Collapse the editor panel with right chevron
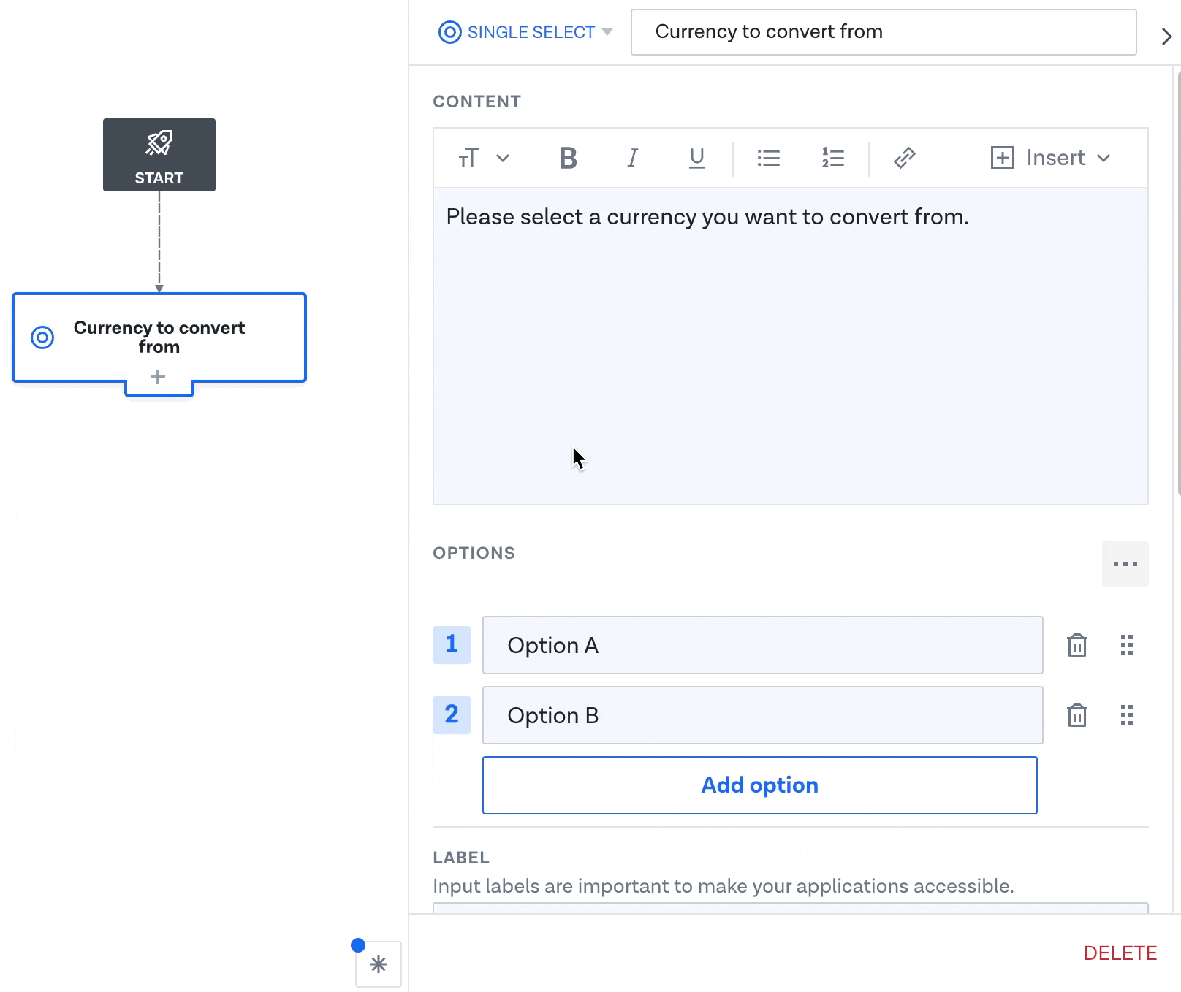This screenshot has height=992, width=1181. [1166, 37]
